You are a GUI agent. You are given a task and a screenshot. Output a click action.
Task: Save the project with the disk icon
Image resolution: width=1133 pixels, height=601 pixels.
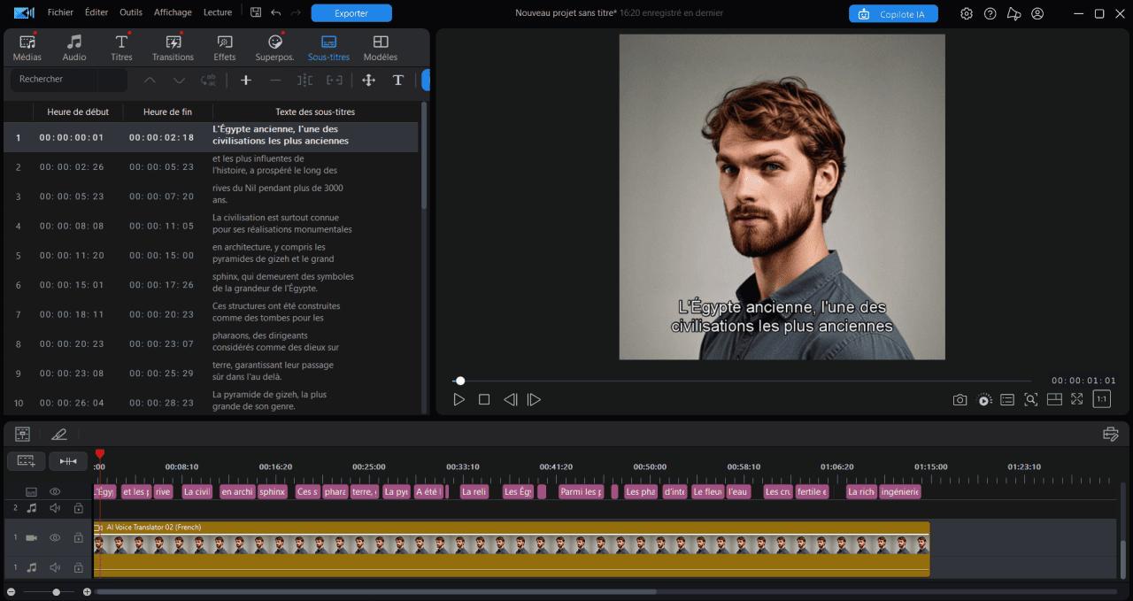(x=256, y=12)
